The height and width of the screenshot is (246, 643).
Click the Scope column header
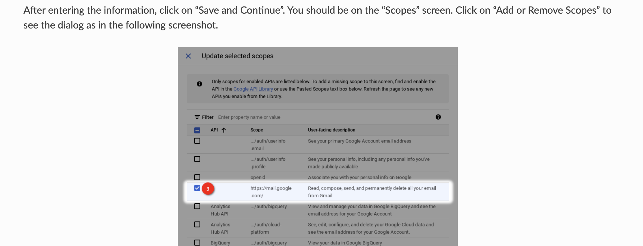(x=257, y=130)
